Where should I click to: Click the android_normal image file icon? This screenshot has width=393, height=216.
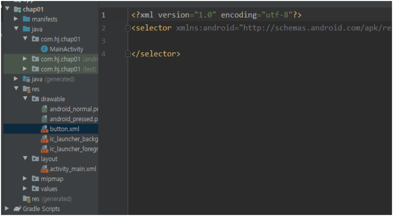44,109
